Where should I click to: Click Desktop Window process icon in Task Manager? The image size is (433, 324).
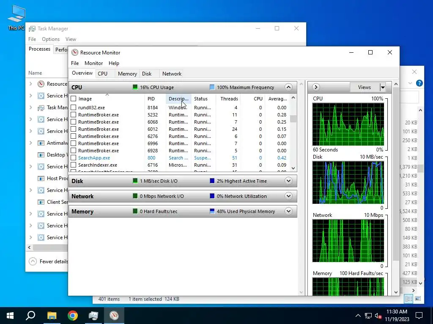click(x=41, y=155)
